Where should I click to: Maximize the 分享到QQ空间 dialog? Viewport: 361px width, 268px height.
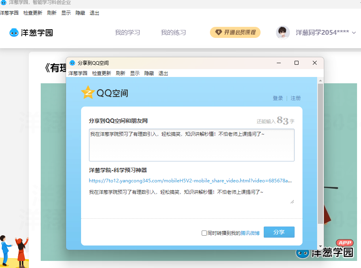[297, 63]
